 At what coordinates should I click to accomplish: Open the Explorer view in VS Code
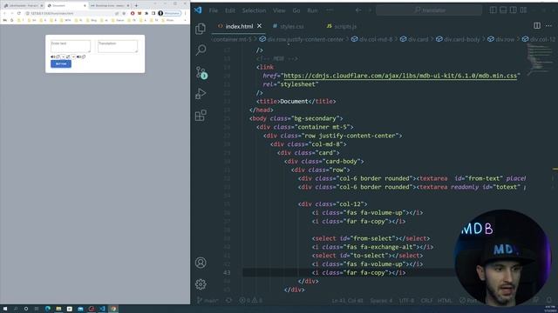(x=201, y=29)
